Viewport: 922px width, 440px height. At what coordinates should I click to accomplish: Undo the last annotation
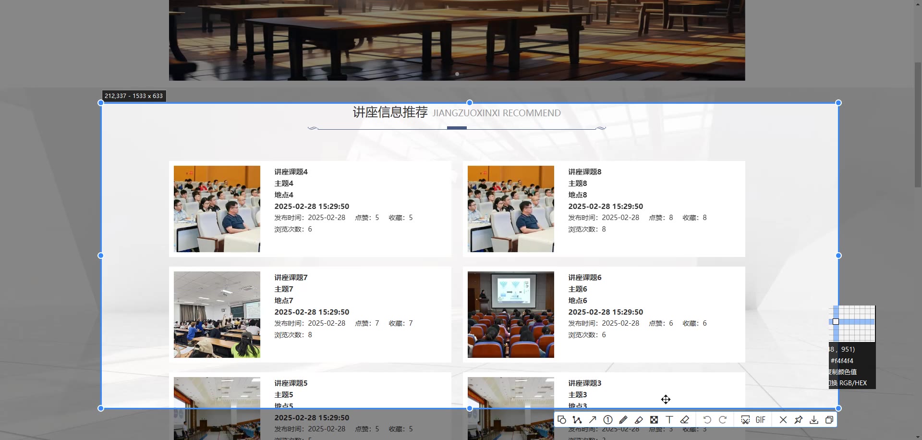point(707,420)
